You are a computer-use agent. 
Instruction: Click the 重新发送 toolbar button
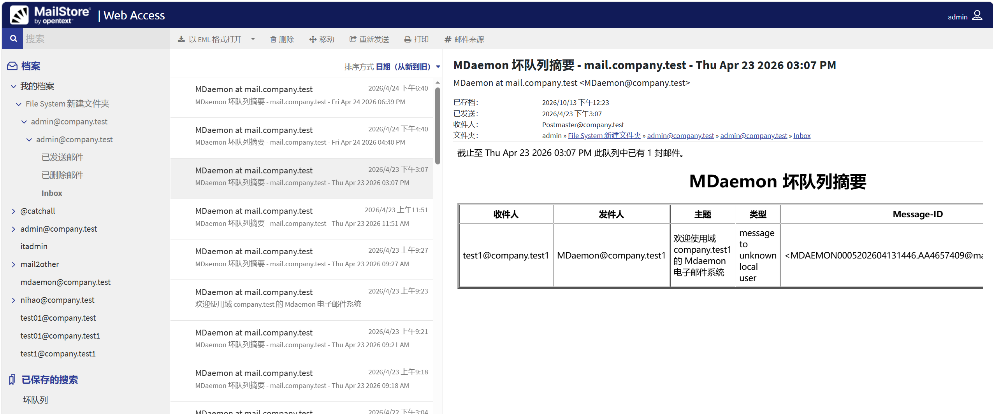pyautogui.click(x=369, y=39)
